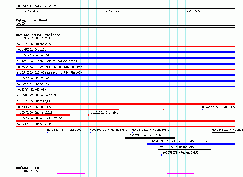Image resolution: width=243 pixels, height=177 pixels.
Task: Select the 18q23 band label
Action: [20, 23]
